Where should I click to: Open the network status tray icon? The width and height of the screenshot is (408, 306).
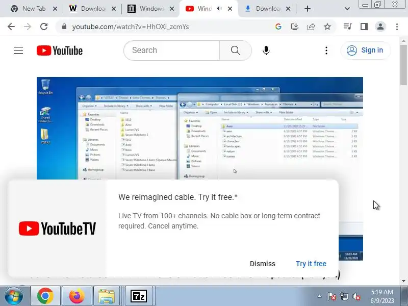(x=344, y=296)
